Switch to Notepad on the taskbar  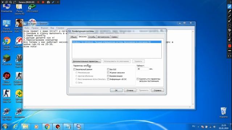tap(68, 127)
